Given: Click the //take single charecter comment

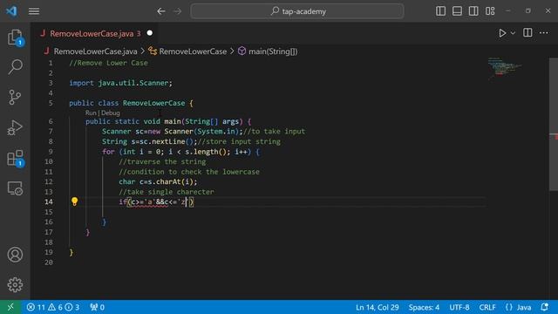Looking at the screenshot, I should click(167, 192).
